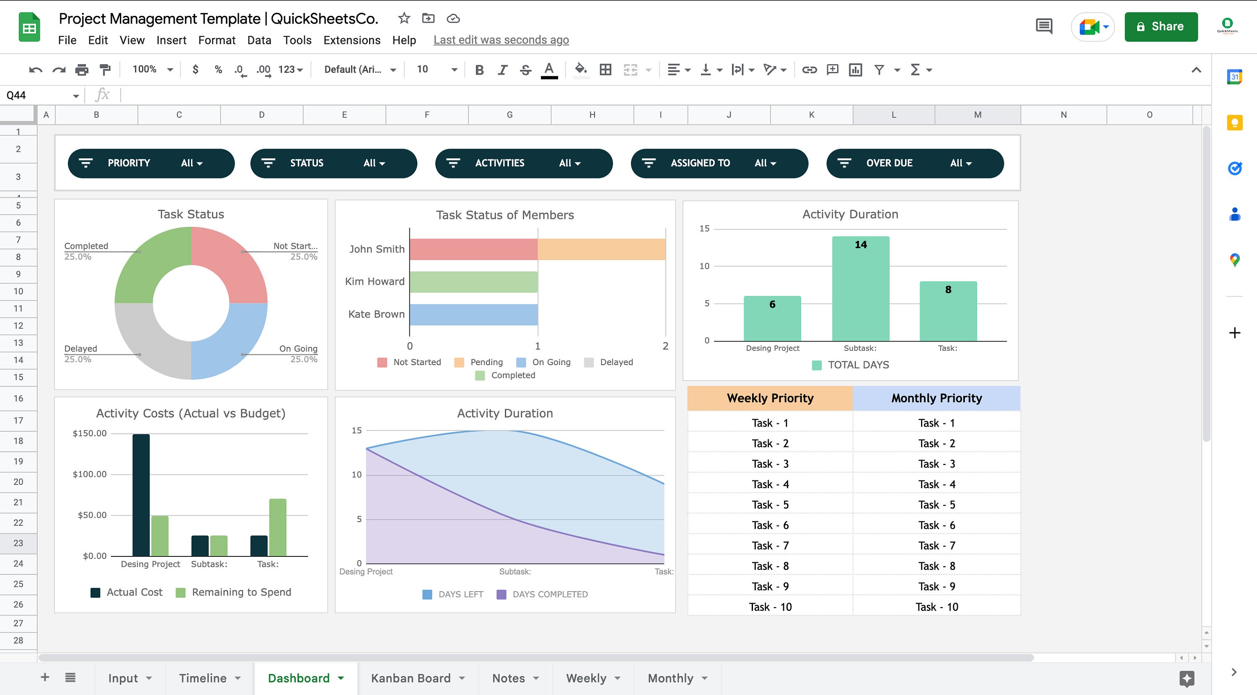Open the last edit history link

pyautogui.click(x=501, y=39)
